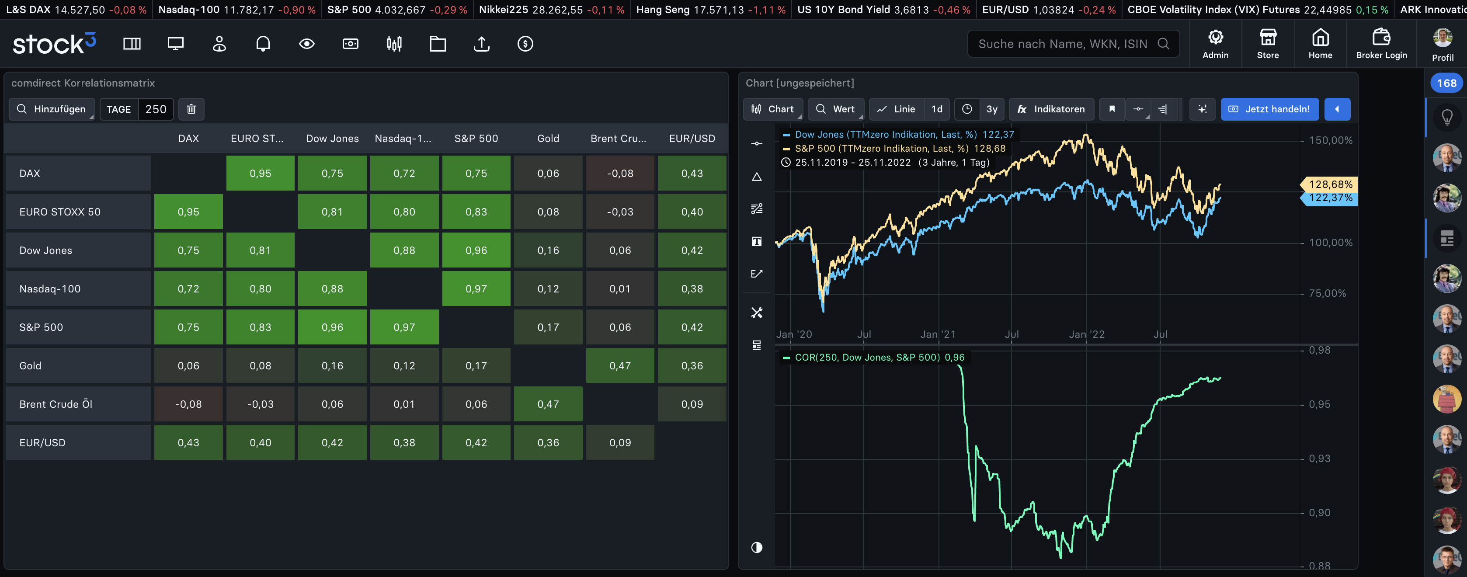1467x577 pixels.
Task: Open the lightbulb ideas icon in right sidebar
Action: click(x=1446, y=117)
